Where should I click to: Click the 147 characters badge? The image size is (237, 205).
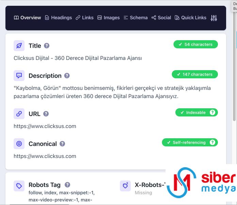coord(195,74)
